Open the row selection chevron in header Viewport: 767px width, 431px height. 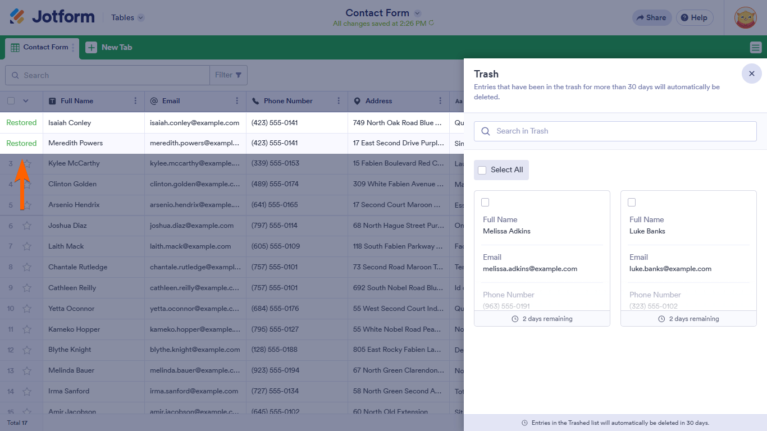(x=25, y=101)
